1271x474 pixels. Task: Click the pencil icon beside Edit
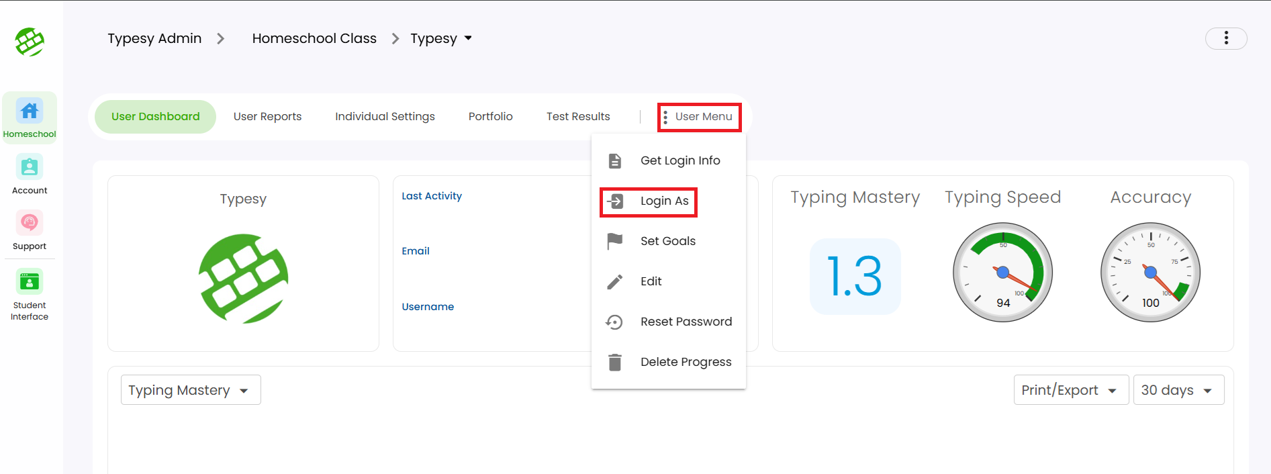614,281
